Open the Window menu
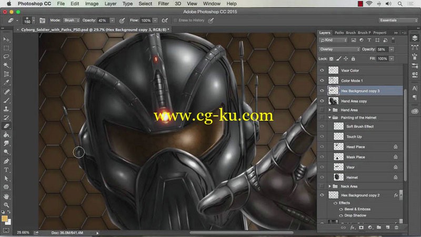Viewport: 421px width, 237px height. click(x=212, y=4)
